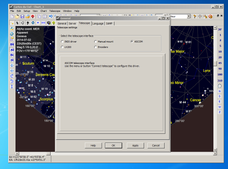Screen dimensions: 228x169
Task: Click the camera picture icon in second toolbar
Action: (x=49, y=23)
